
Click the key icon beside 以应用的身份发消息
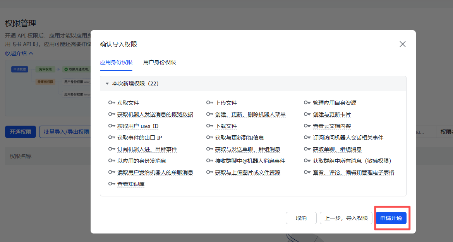[x=111, y=160]
